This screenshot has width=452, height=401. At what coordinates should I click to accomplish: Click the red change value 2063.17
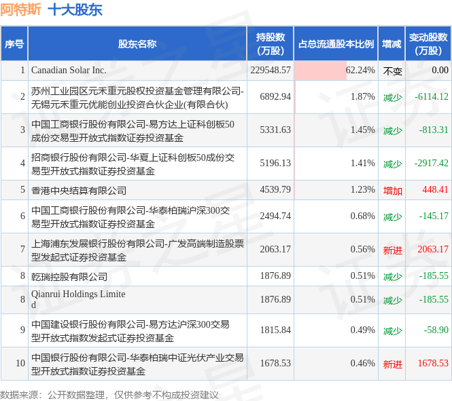433,250
